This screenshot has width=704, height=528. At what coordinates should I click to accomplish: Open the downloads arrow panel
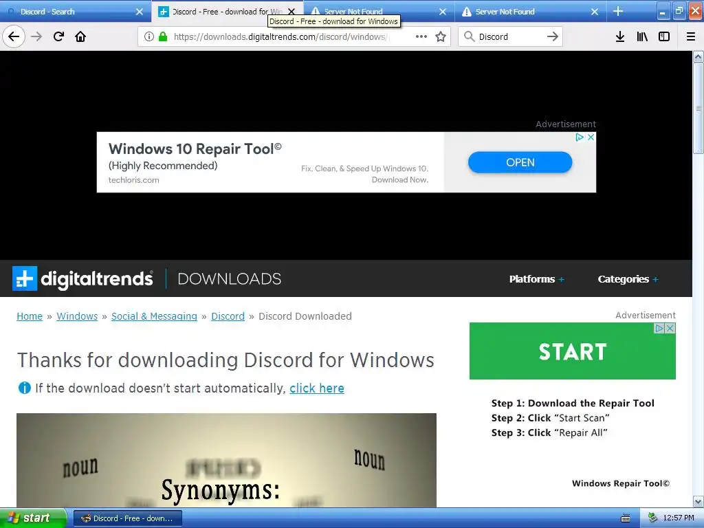(619, 36)
